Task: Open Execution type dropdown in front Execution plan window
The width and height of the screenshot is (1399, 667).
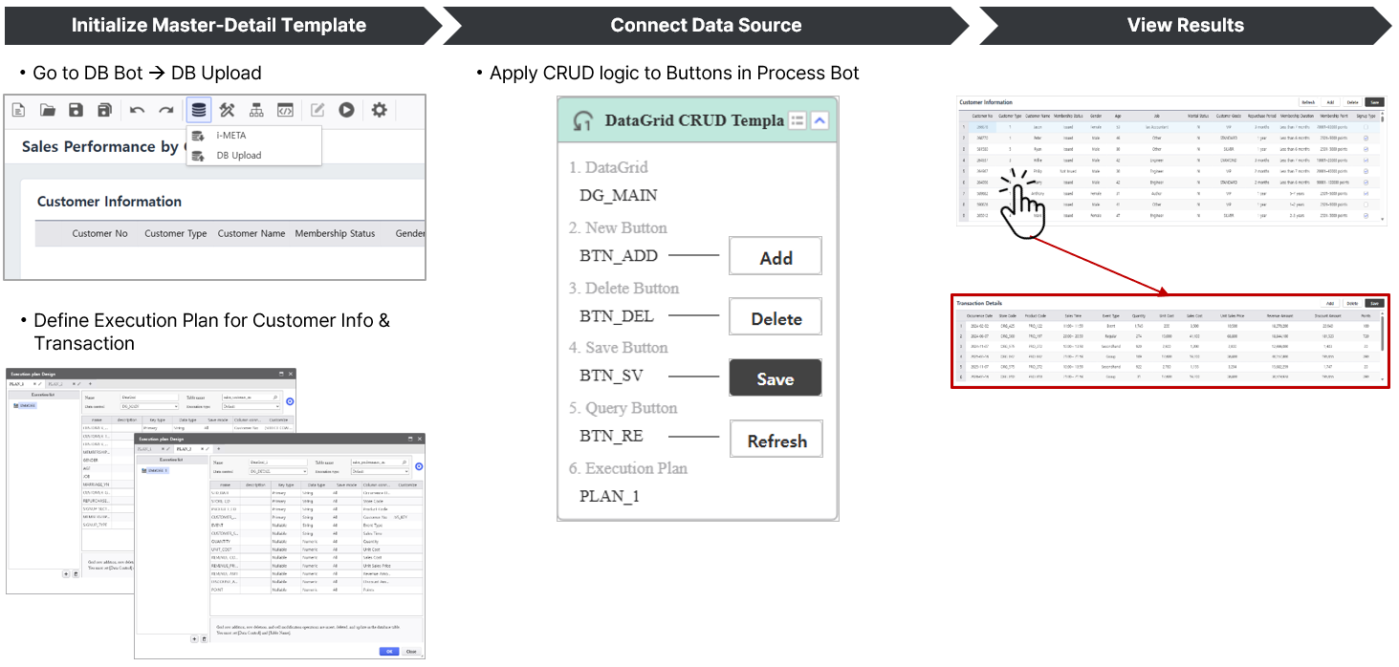Action: [380, 471]
